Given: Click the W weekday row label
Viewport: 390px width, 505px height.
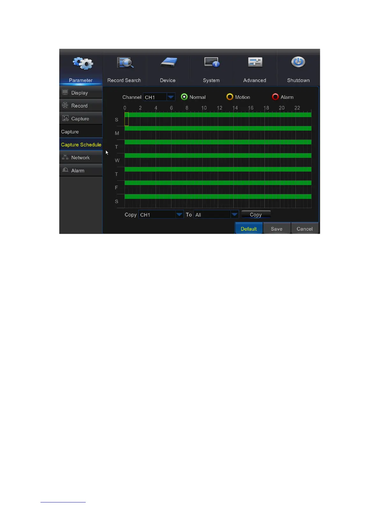Looking at the screenshot, I should pyautogui.click(x=117, y=160).
